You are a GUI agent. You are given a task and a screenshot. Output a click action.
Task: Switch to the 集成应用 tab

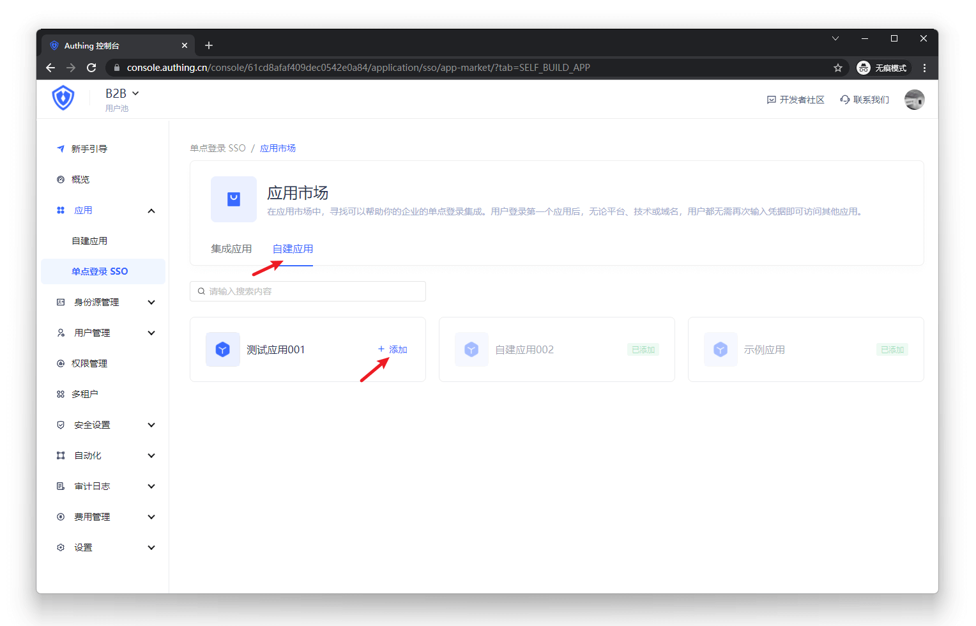point(231,249)
